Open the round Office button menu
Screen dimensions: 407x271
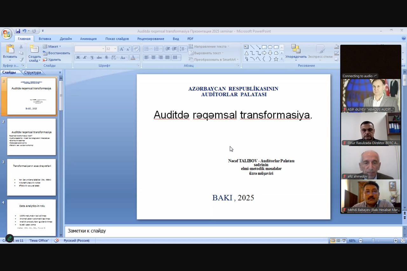(x=6, y=34)
